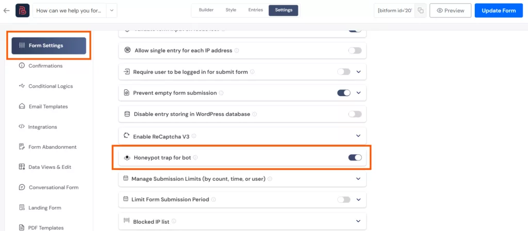Click the Form Settings sliders icon

point(22,45)
